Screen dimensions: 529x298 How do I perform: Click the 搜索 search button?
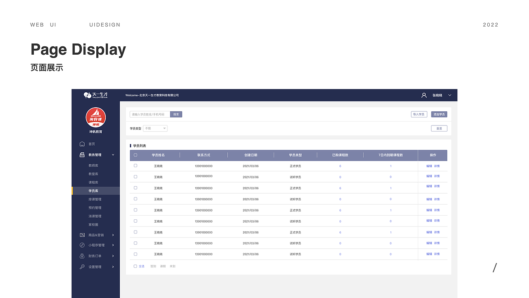tap(176, 114)
